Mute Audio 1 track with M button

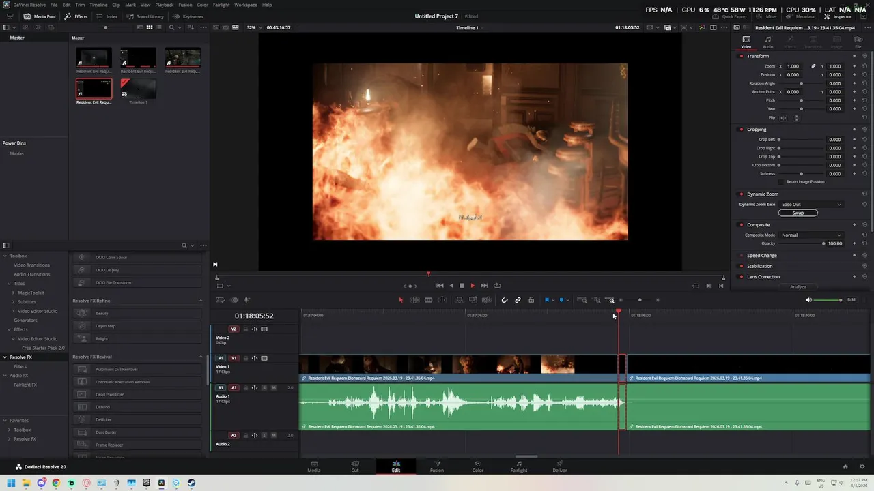point(274,388)
